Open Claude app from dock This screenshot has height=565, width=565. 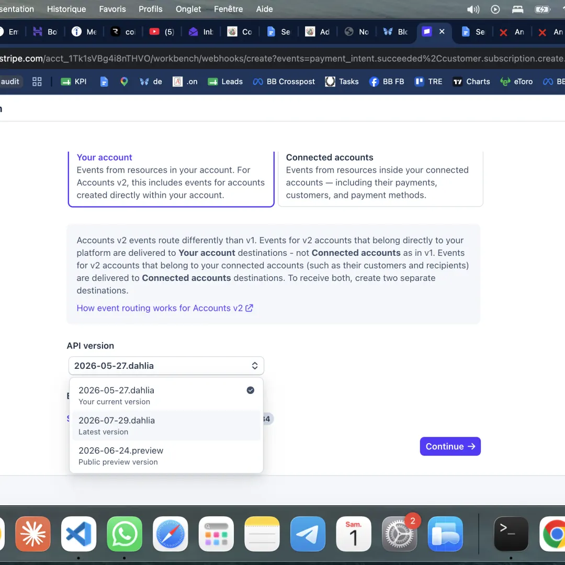pos(33,534)
